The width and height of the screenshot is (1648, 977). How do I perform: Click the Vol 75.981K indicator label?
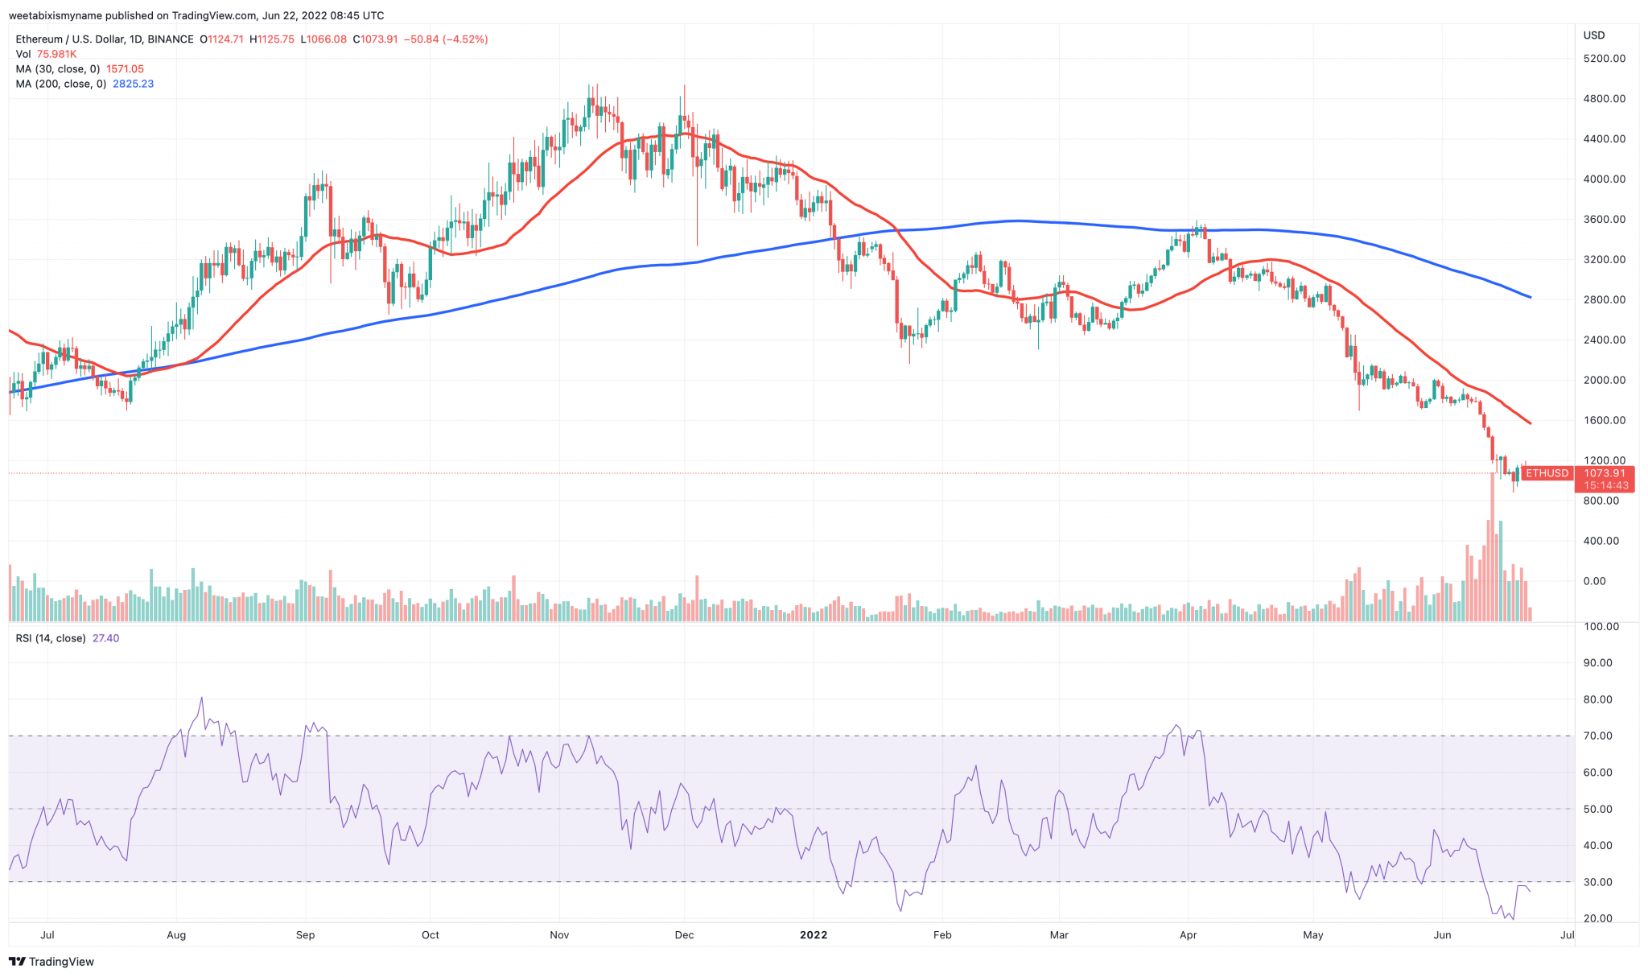[x=46, y=54]
